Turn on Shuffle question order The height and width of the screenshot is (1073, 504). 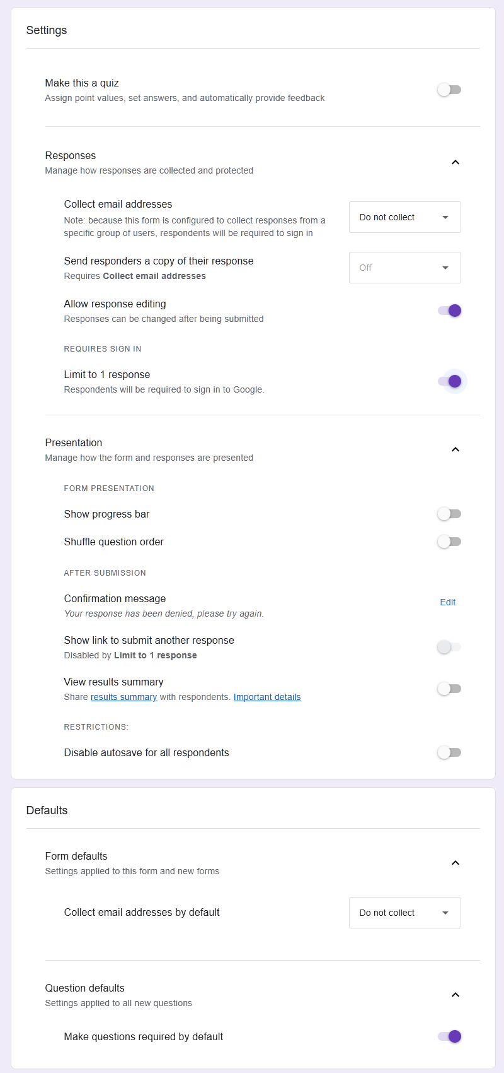pyautogui.click(x=449, y=542)
